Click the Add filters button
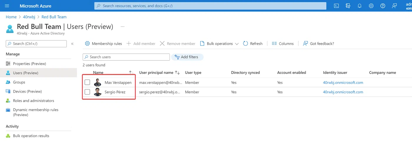 pos(187,57)
